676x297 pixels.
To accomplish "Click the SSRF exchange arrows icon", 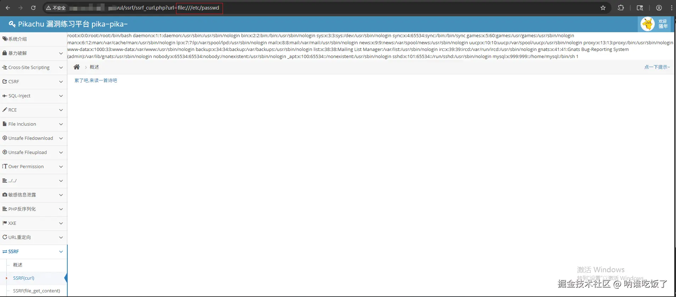I will tap(5, 252).
